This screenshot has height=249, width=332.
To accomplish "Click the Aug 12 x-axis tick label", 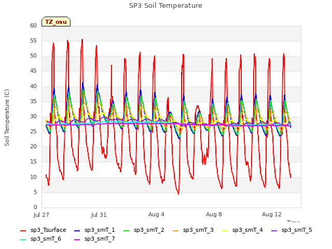I will pos(272,214).
